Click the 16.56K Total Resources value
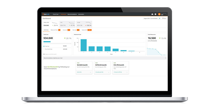Viewport: 207px width, 110px height. [x=152, y=38]
